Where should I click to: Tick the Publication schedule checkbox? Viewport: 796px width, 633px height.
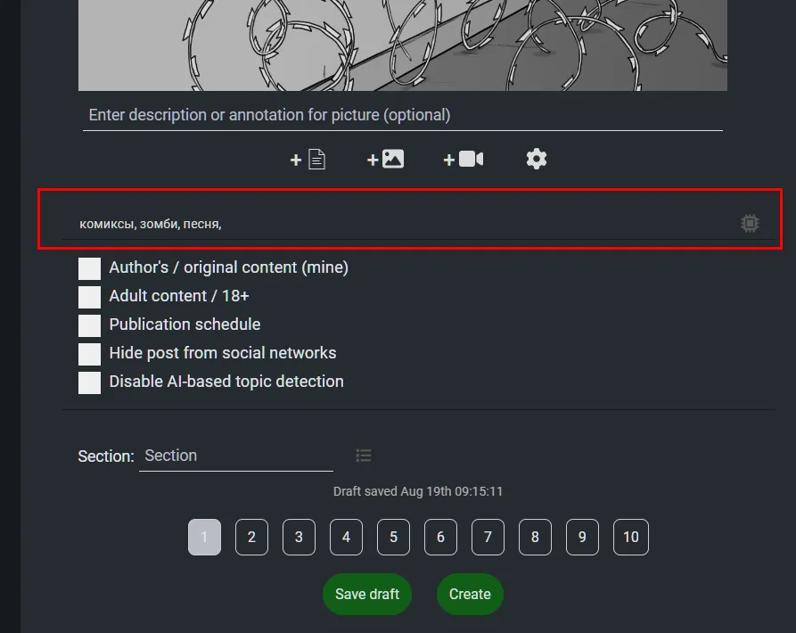point(89,325)
